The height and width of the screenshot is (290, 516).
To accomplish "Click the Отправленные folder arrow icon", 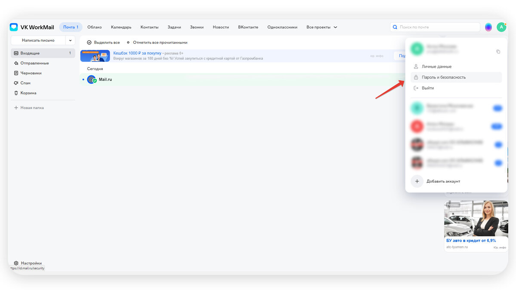I will pos(16,63).
